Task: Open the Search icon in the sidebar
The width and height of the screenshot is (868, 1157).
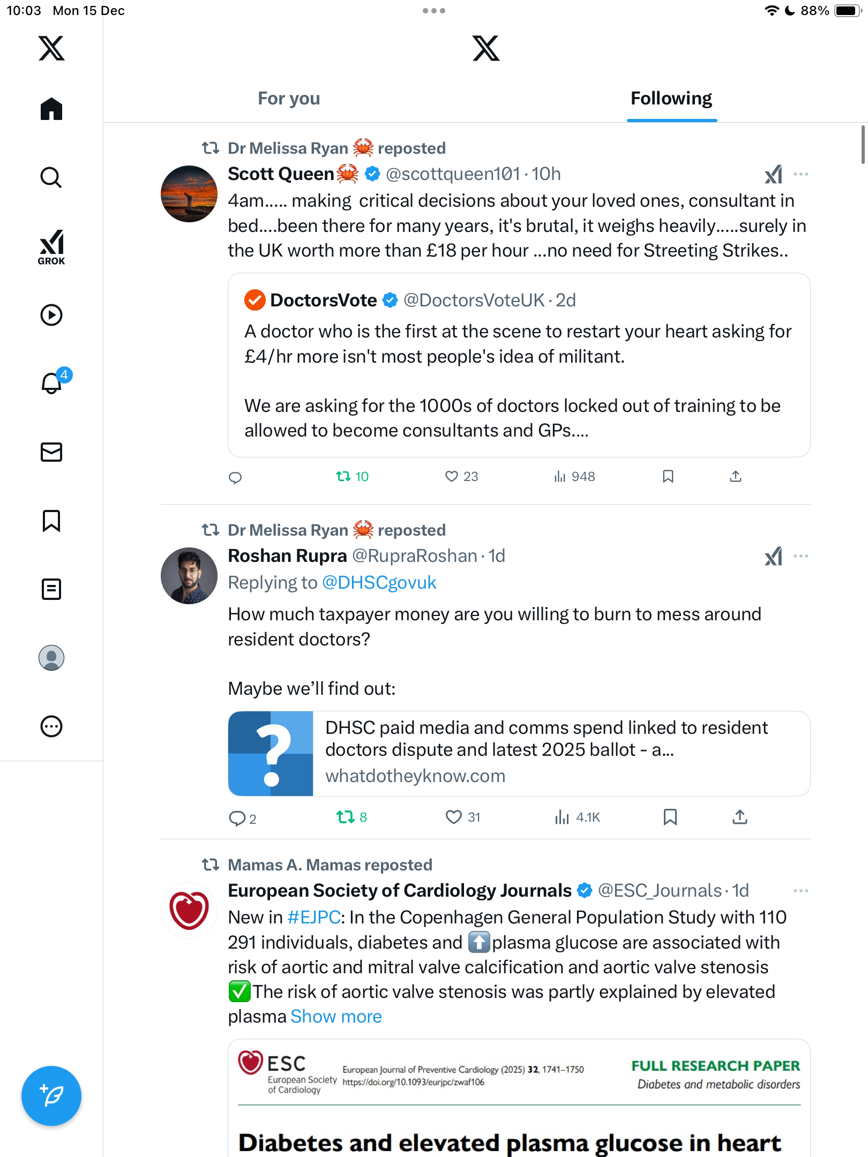Action: [x=51, y=177]
